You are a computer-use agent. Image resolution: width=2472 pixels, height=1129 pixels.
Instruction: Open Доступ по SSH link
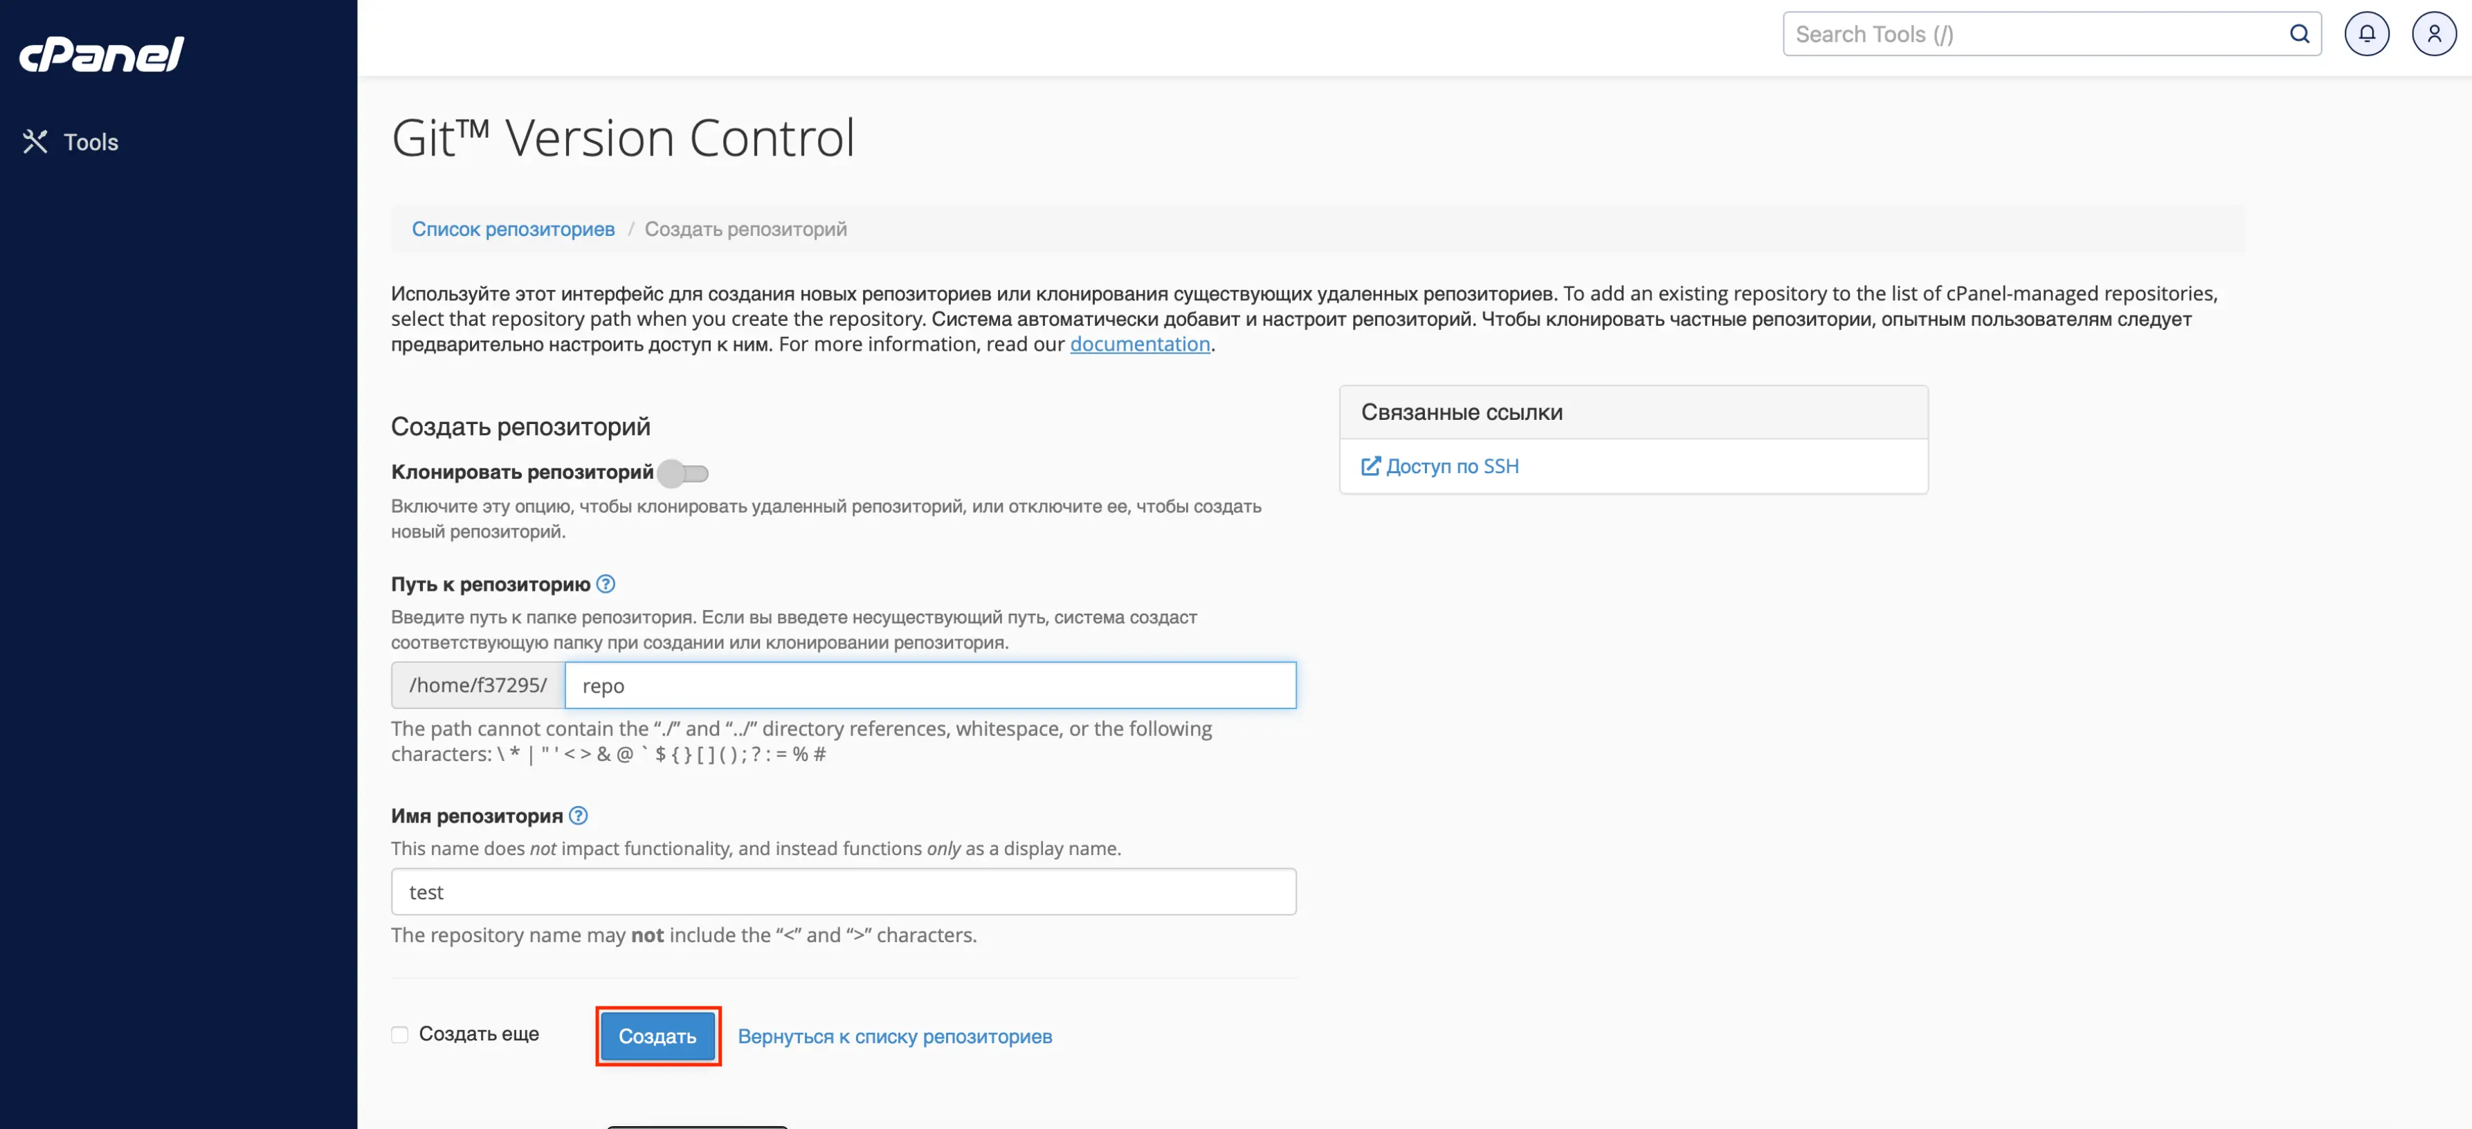coord(1452,467)
